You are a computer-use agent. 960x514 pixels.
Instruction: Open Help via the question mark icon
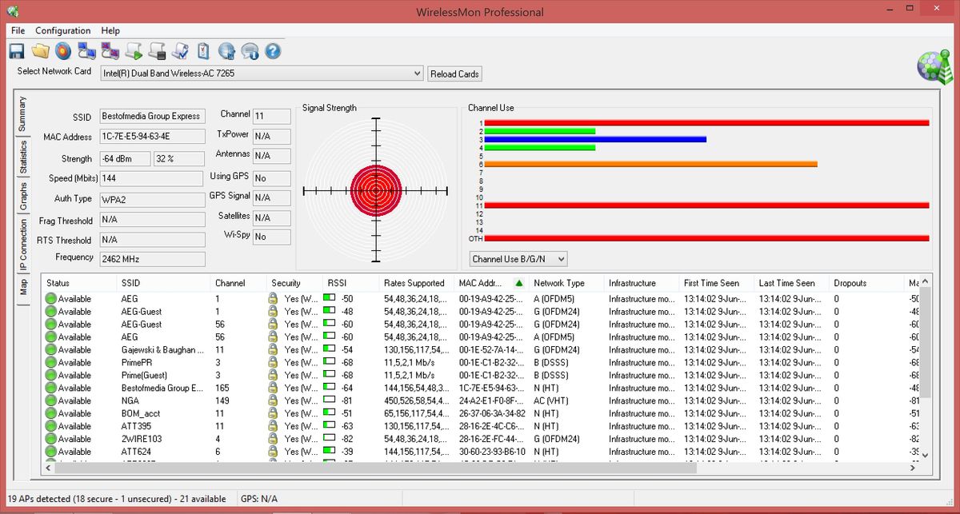[x=272, y=50]
